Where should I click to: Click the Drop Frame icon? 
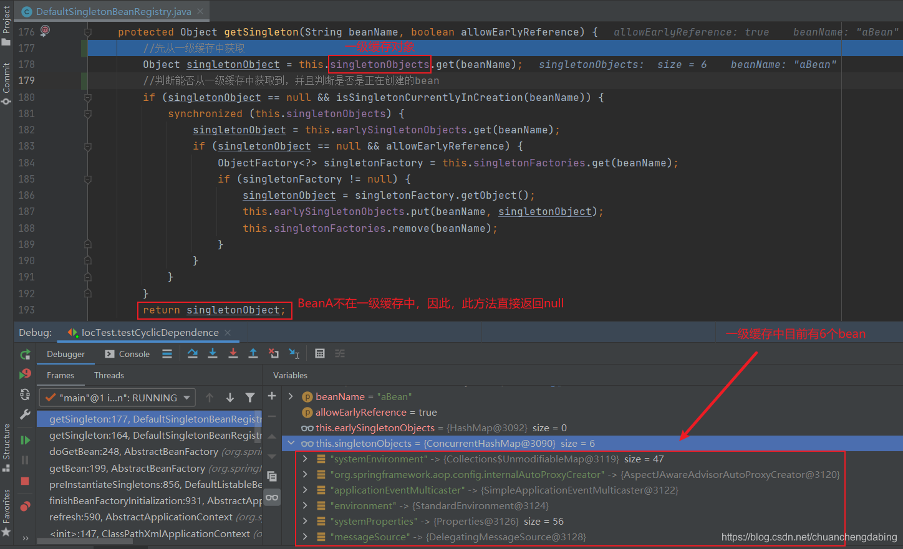pyautogui.click(x=274, y=354)
